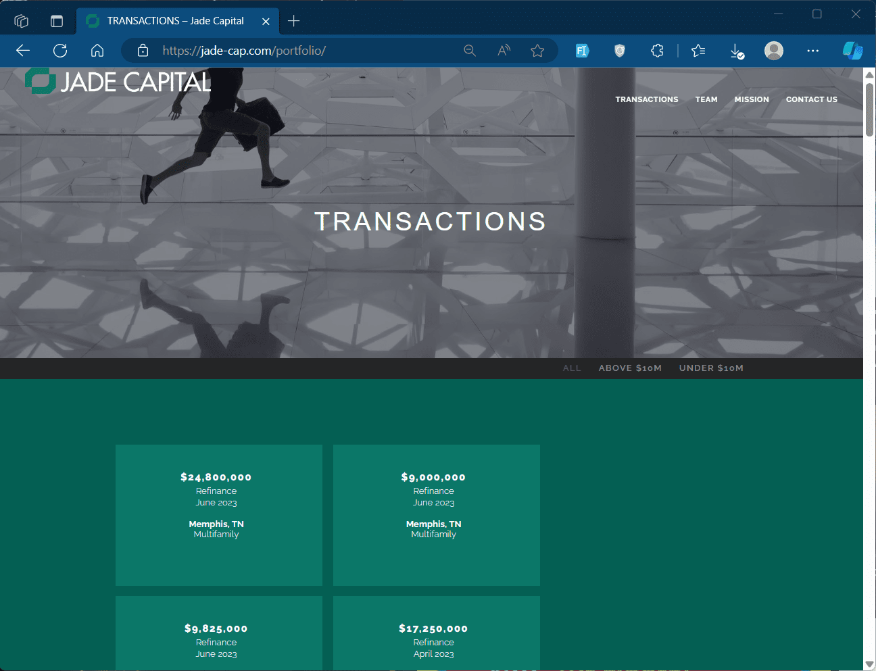Filter transactions by ABOVE $10M

630,368
